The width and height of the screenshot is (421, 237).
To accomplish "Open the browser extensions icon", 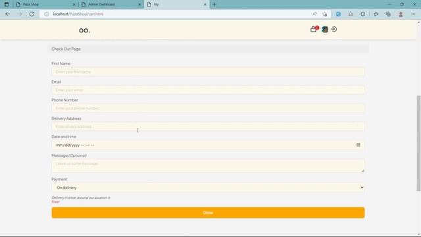I will click(x=362, y=14).
